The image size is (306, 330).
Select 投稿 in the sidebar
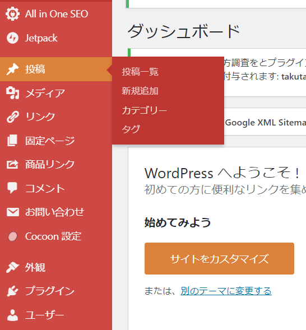click(x=56, y=69)
